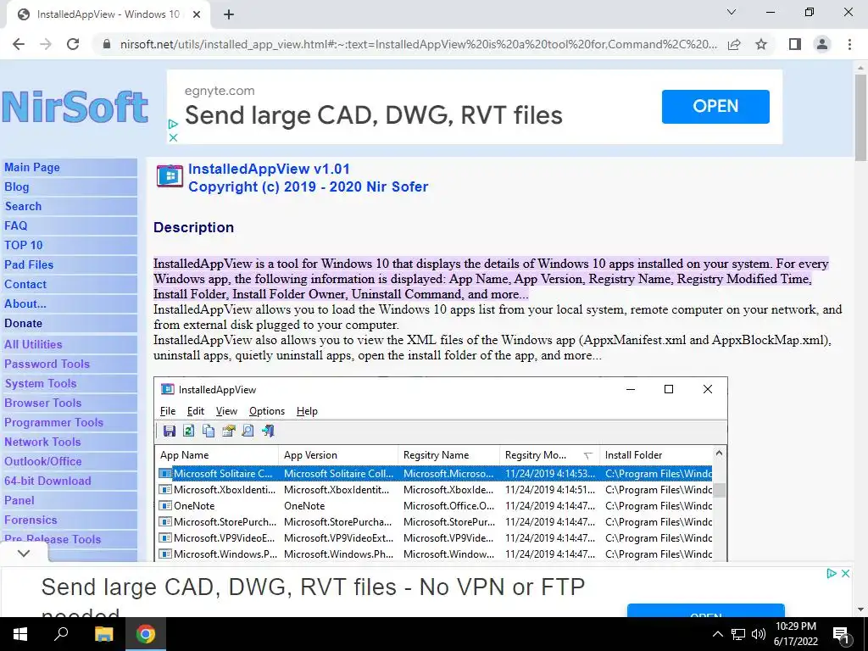868x651 pixels.
Task: Open the Forensics link
Action: pos(31,520)
